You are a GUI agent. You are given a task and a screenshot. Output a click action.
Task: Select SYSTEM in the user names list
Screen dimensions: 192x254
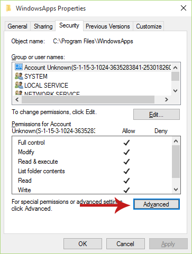[x=36, y=77]
